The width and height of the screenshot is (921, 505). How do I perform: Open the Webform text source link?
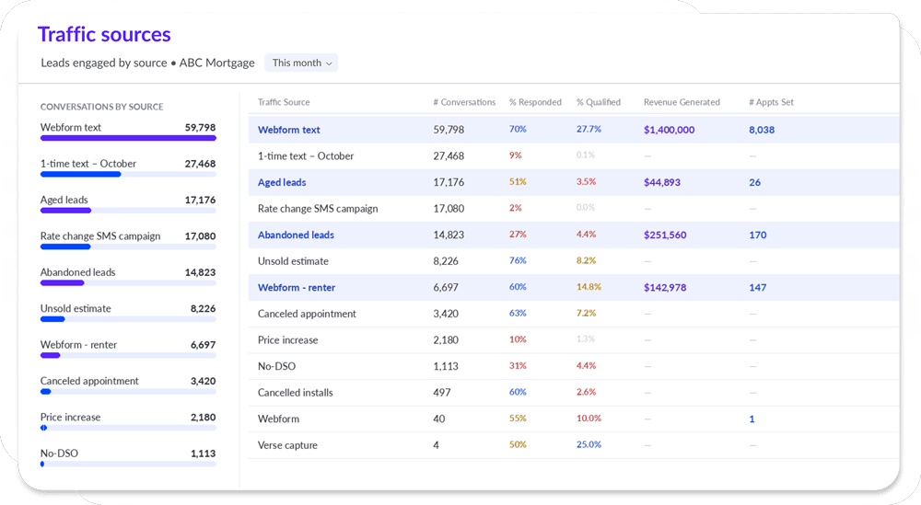point(288,130)
